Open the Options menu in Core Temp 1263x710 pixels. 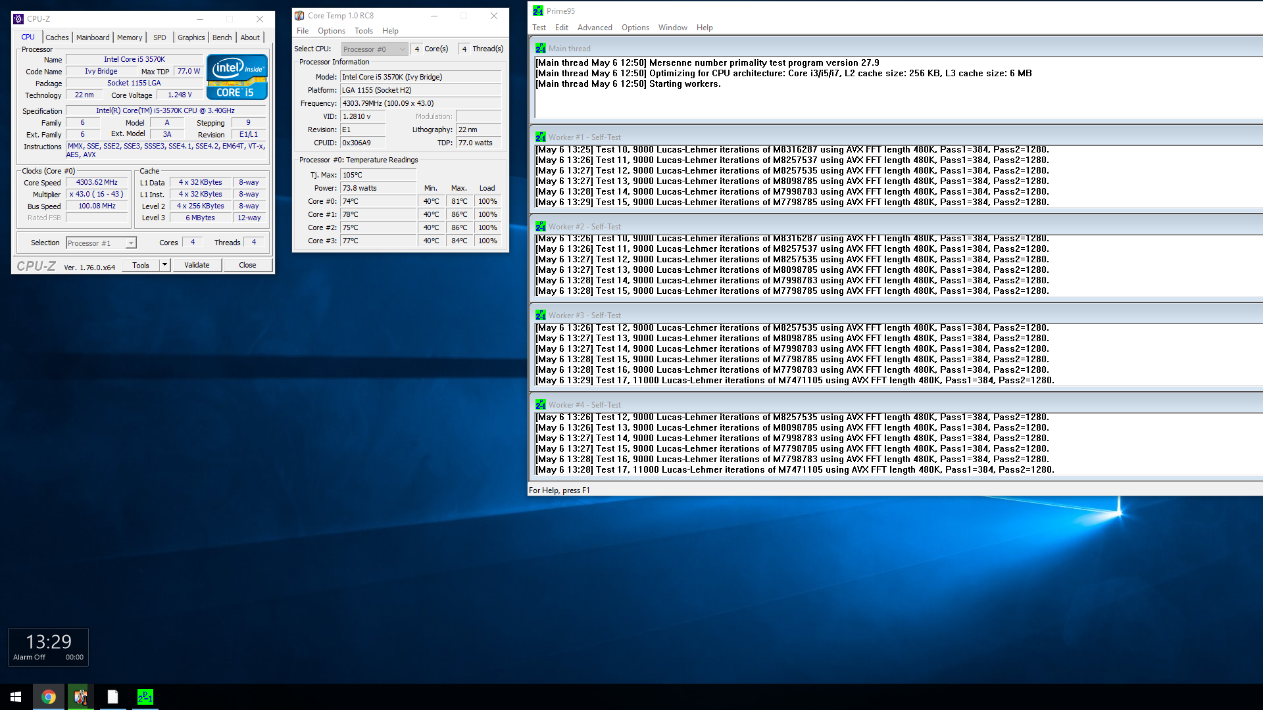pos(331,31)
